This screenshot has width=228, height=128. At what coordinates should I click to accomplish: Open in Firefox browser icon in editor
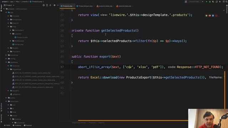pyautogui.click(x=210, y=16)
